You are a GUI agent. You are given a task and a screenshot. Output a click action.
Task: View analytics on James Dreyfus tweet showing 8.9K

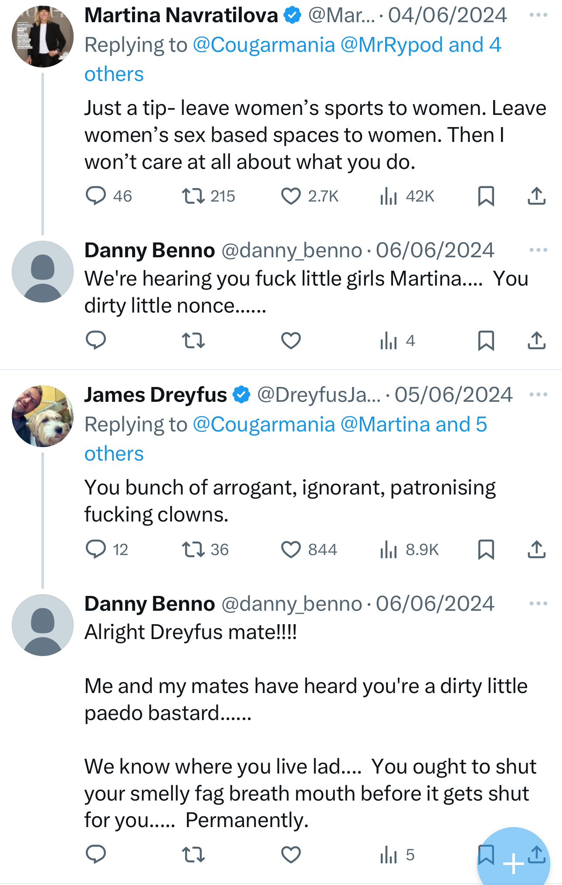pos(389,549)
